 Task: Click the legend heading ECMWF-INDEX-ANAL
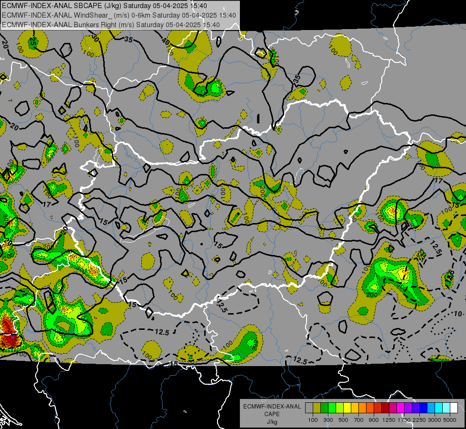click(272, 407)
